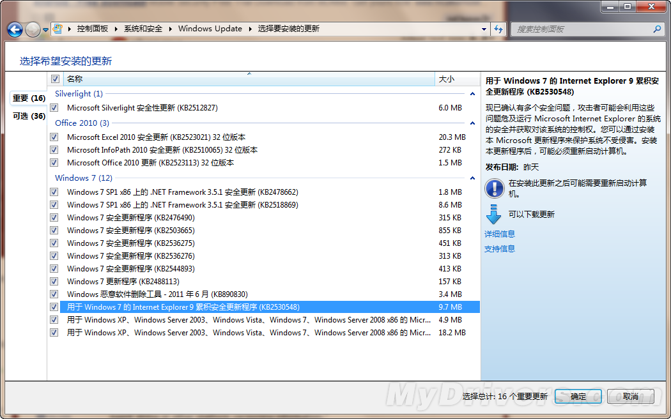Screen dimensions: 671x419
Task: Minimize the Windows Update window
Action: [611, 6]
